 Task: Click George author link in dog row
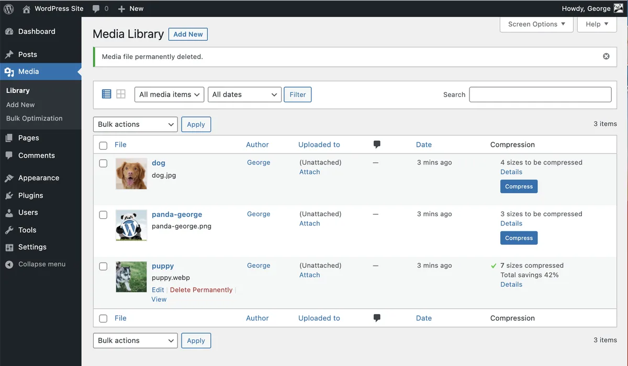259,162
